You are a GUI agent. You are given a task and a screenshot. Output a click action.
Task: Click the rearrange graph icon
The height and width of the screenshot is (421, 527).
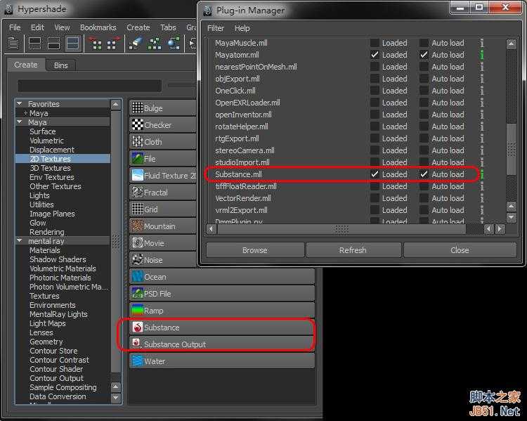click(155, 44)
